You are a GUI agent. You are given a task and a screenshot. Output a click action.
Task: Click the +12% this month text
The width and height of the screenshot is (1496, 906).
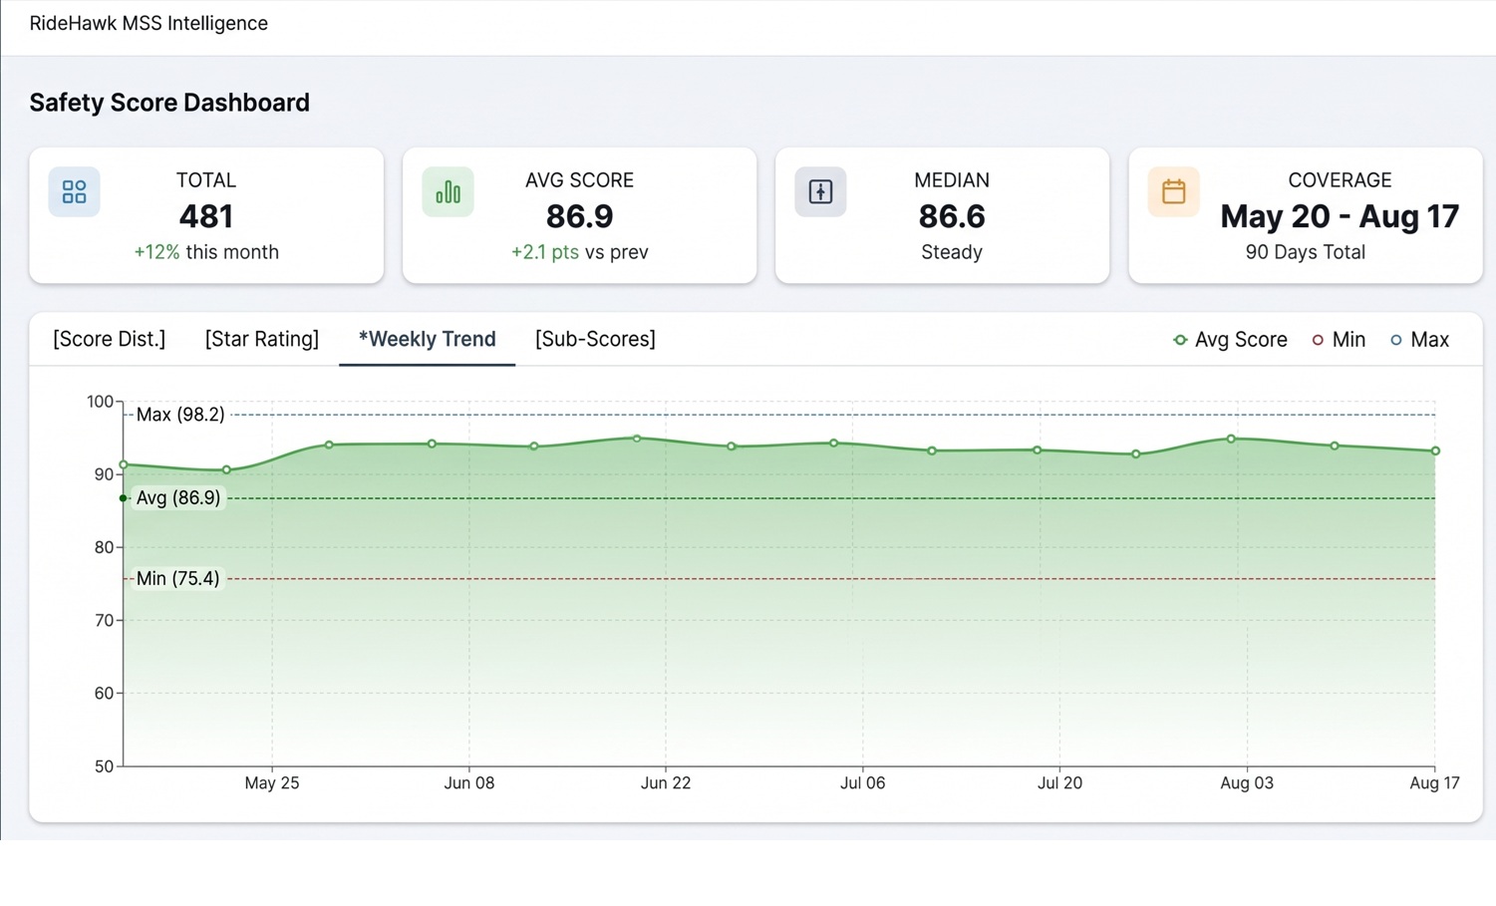click(206, 252)
